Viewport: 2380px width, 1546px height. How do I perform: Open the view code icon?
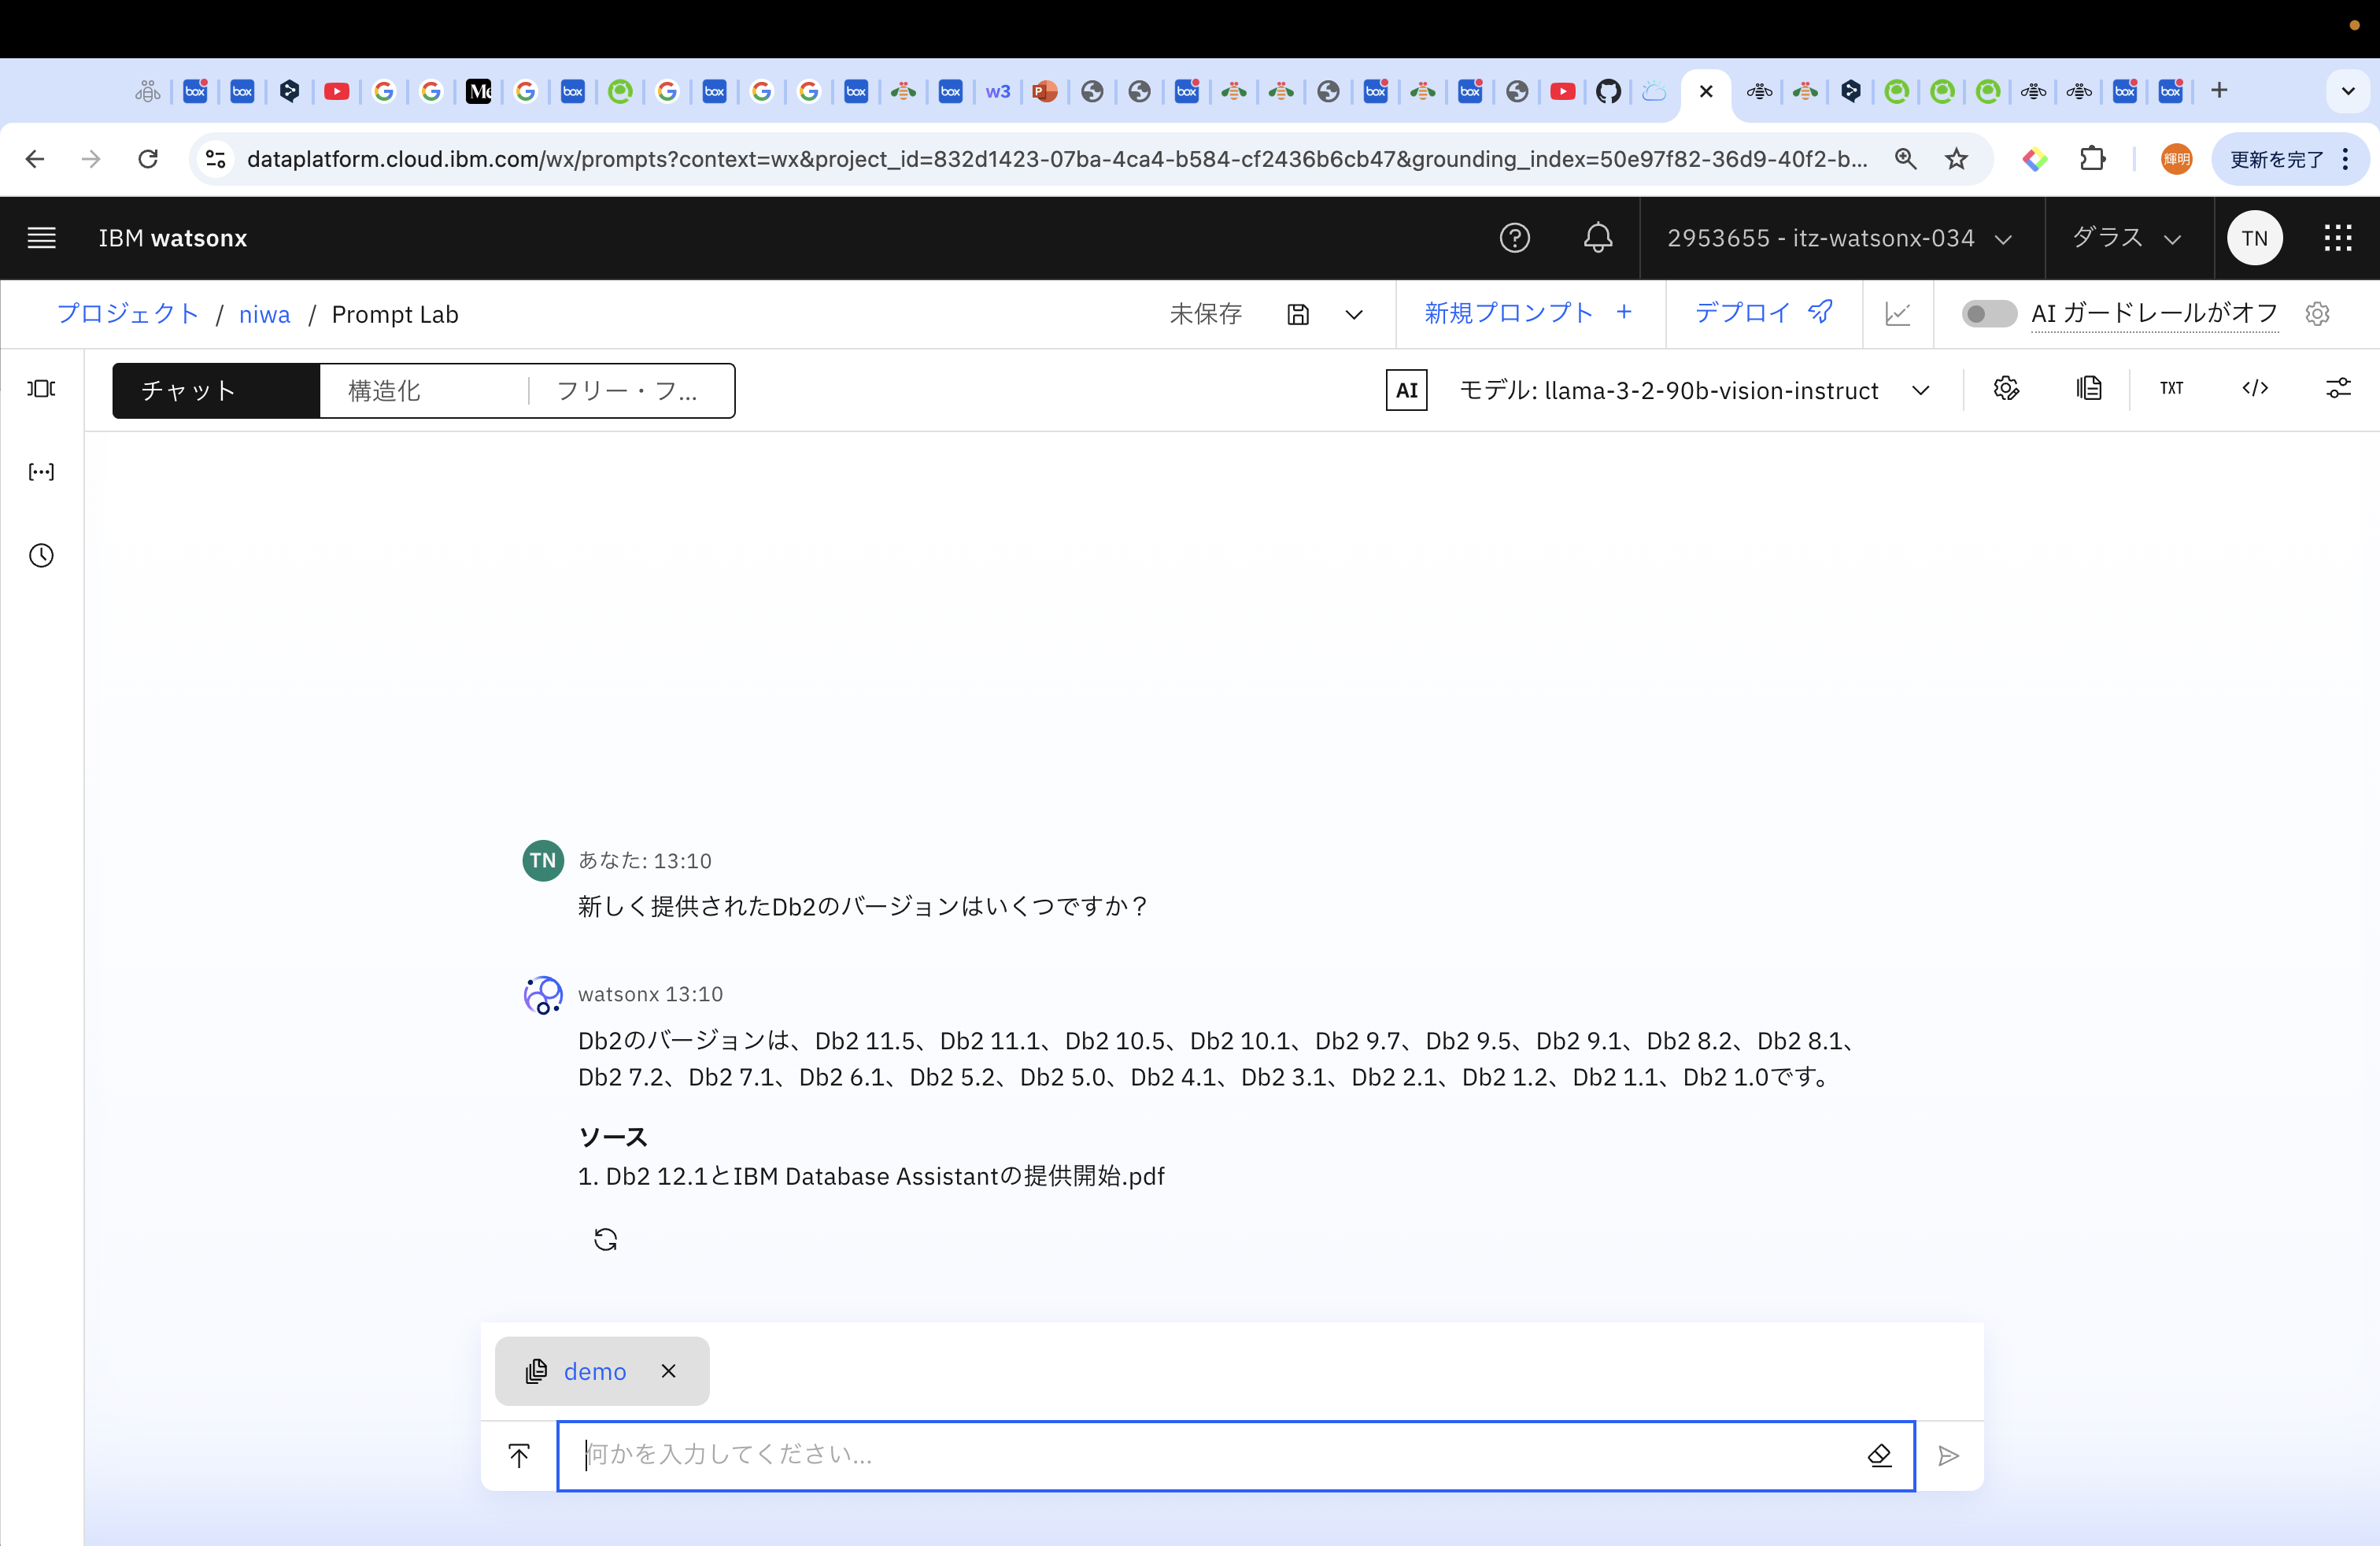pyautogui.click(x=2255, y=388)
